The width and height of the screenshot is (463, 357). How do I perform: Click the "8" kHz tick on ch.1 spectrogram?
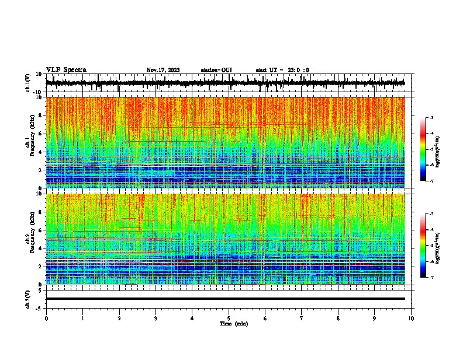[40, 116]
